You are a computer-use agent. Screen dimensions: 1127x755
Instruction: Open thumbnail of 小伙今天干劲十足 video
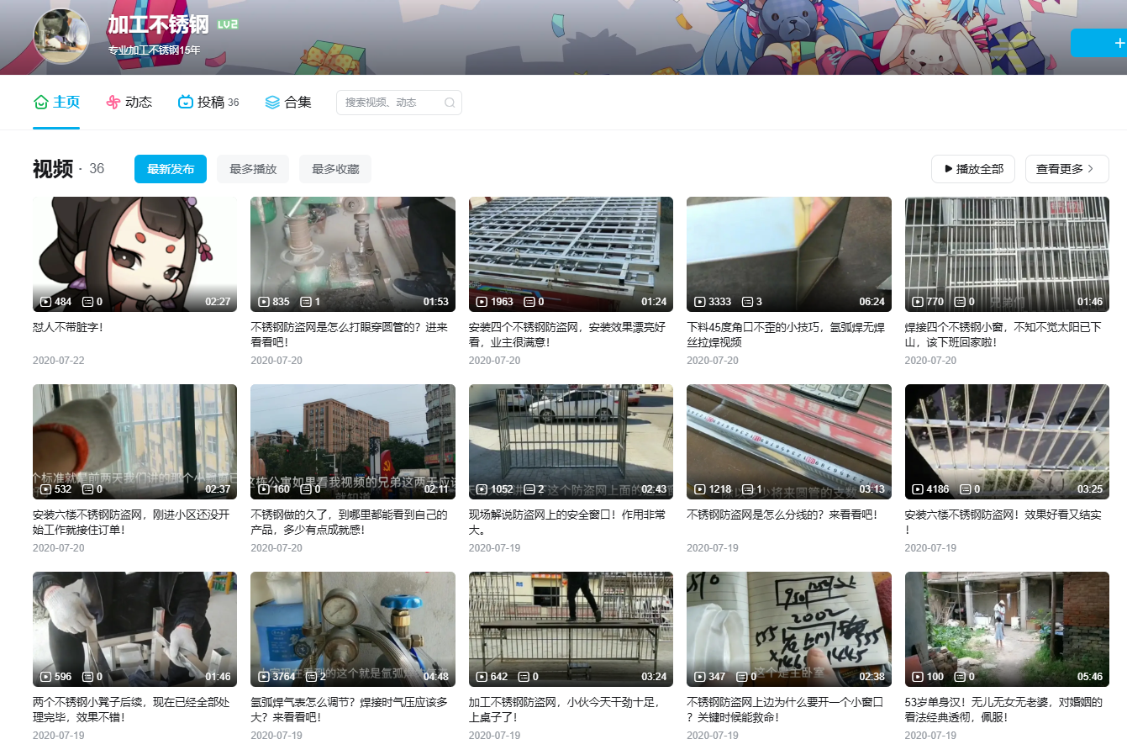(x=571, y=630)
